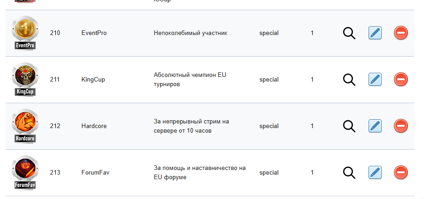
Task: Delete the Hardcore award row
Action: [401, 126]
